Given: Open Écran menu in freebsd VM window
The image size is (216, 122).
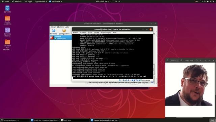Looking at the screenshot, I should 90,33.
